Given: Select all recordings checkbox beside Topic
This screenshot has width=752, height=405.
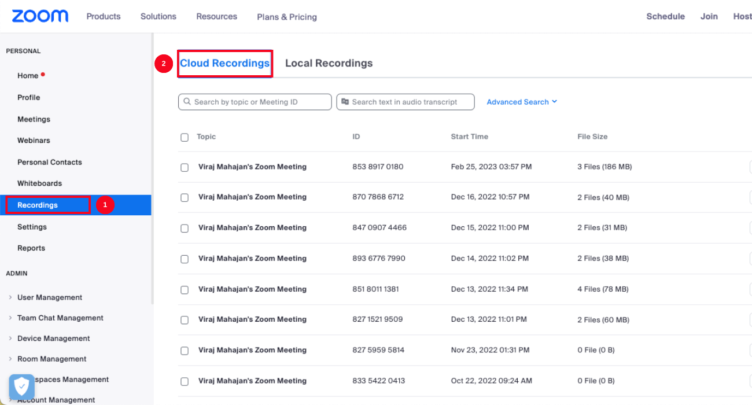Looking at the screenshot, I should pyautogui.click(x=185, y=138).
